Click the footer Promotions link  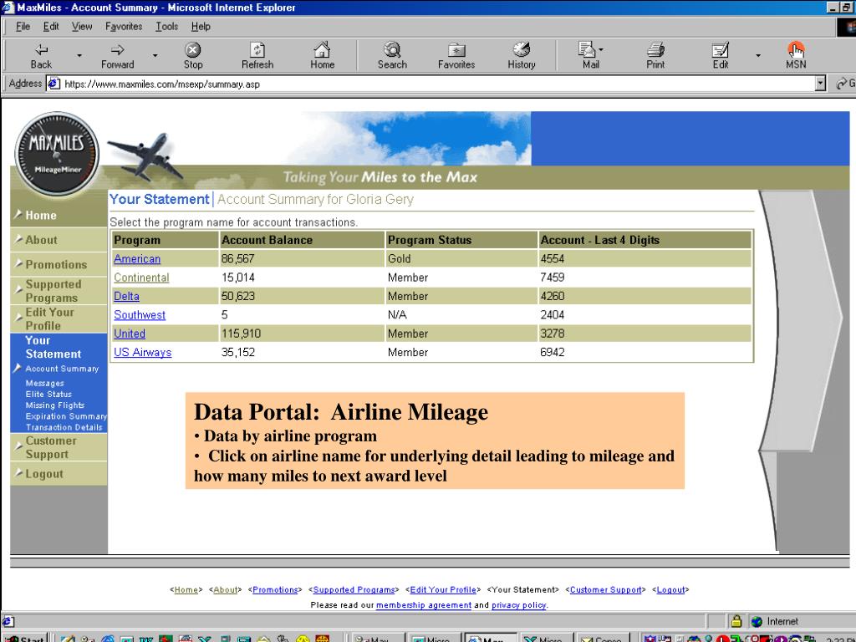click(275, 589)
